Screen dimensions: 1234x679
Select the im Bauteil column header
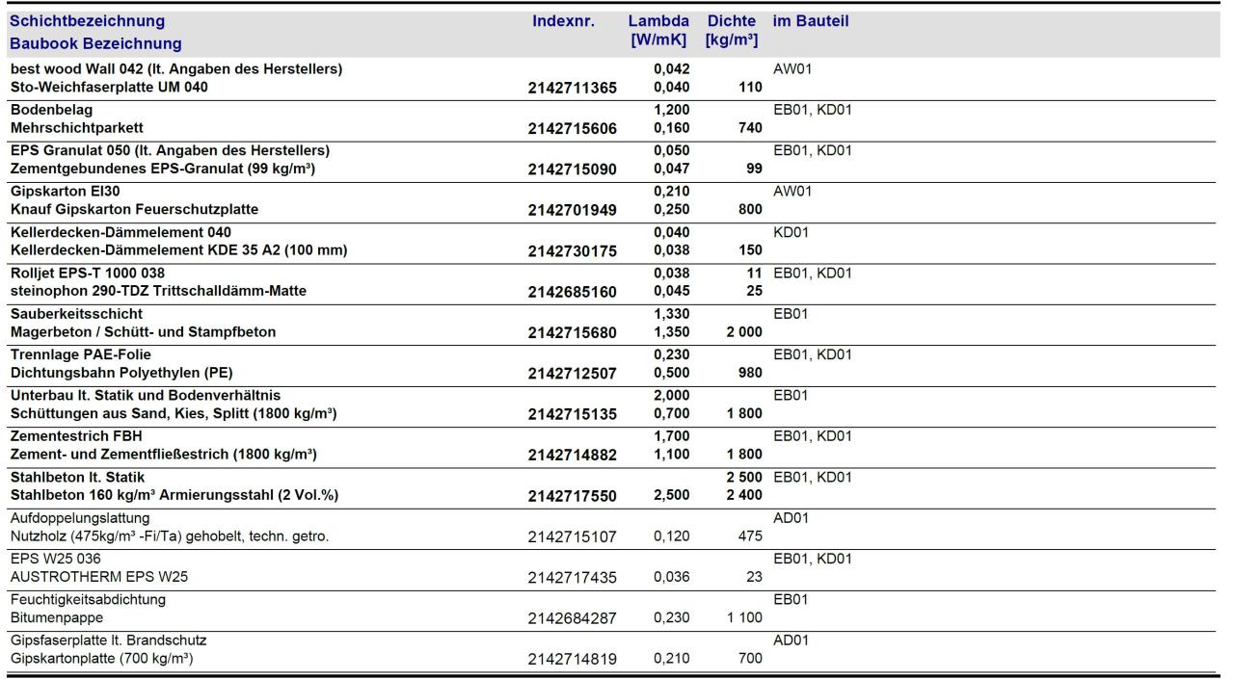point(810,21)
